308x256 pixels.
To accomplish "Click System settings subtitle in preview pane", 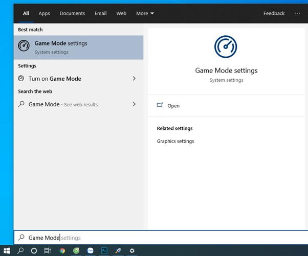I will [226, 80].
